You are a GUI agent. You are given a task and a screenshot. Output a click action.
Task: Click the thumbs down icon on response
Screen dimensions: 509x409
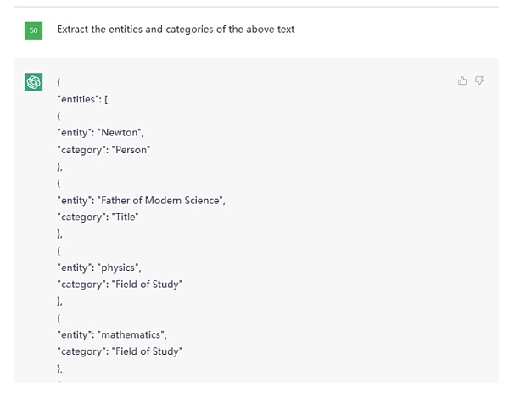pos(479,80)
